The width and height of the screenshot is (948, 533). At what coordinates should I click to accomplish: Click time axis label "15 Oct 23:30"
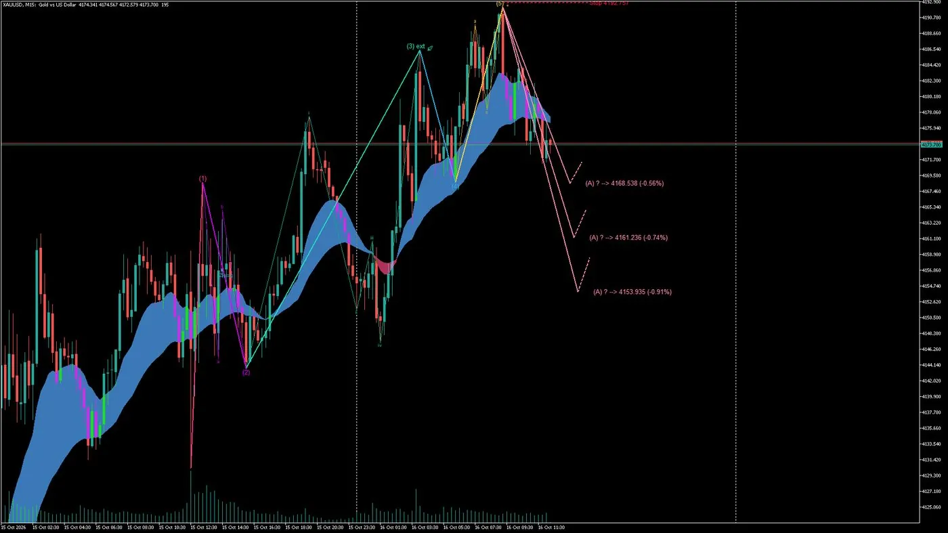point(362,527)
